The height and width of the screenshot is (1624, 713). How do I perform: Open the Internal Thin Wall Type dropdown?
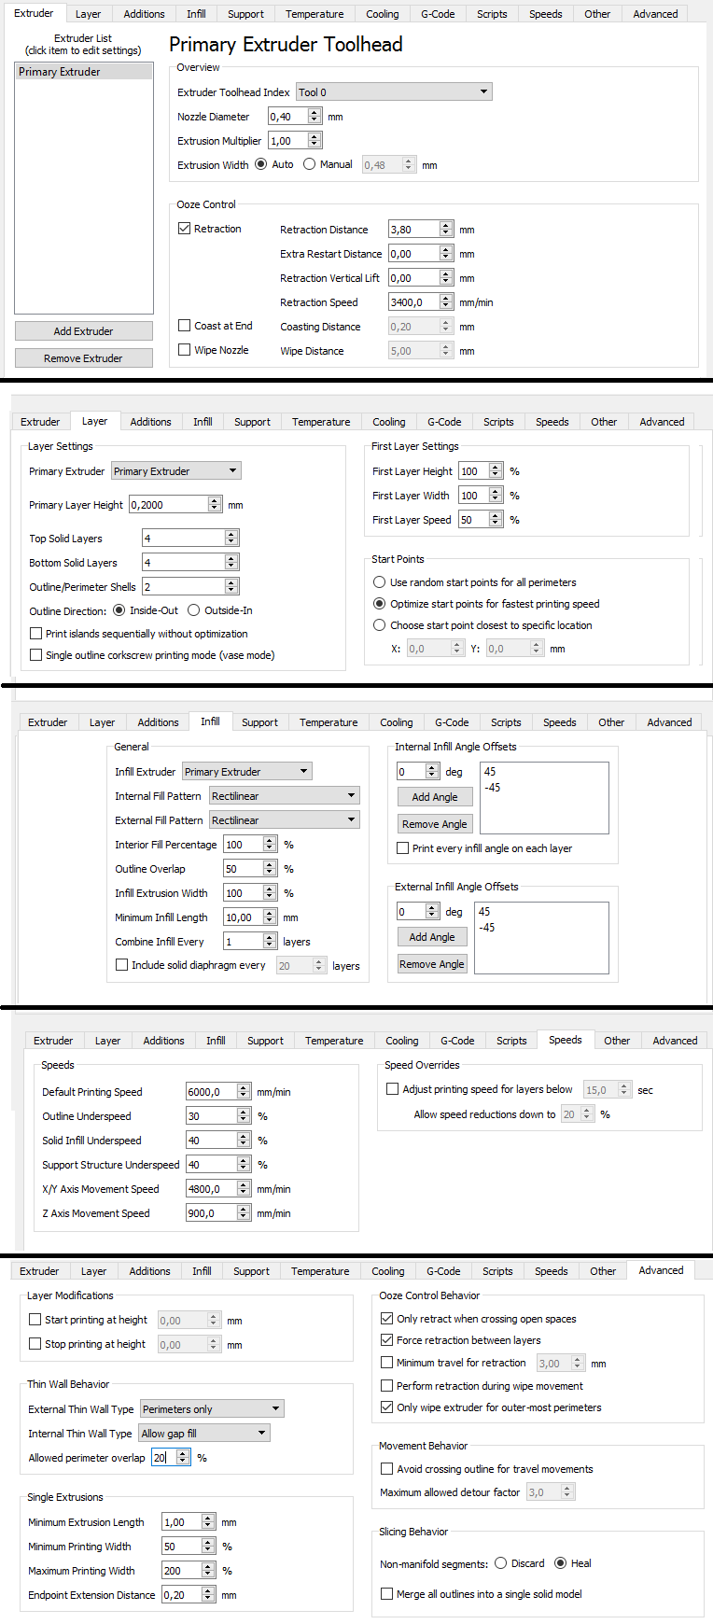[204, 1434]
